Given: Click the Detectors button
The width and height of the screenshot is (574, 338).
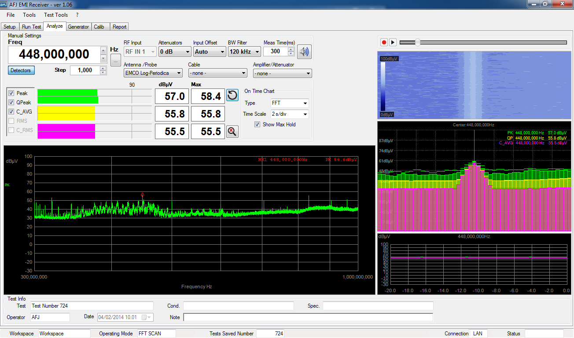Looking at the screenshot, I should coord(21,70).
